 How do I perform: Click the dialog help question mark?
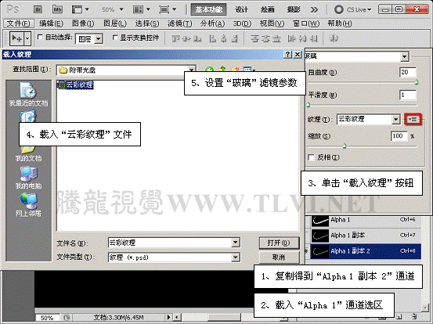(x=288, y=54)
